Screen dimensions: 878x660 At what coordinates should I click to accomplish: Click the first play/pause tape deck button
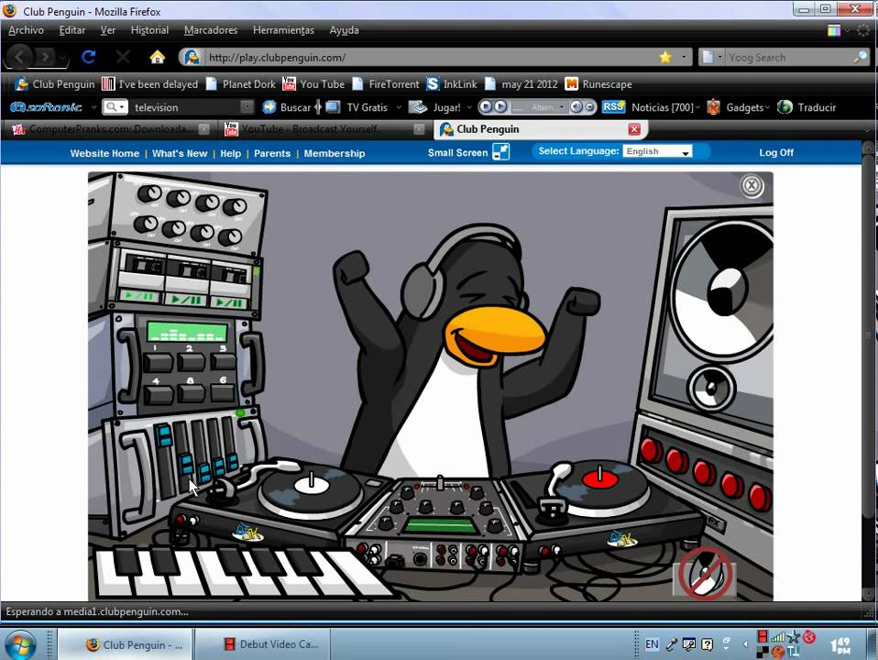[x=139, y=296]
